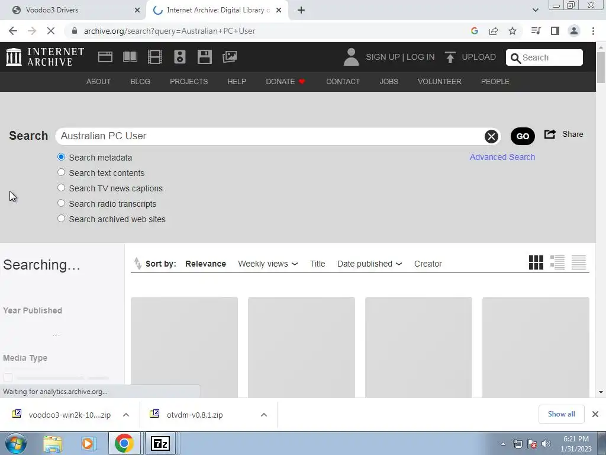Click volume icon in system tray
Screen dimensions: 606x455
pyautogui.click(x=546, y=444)
